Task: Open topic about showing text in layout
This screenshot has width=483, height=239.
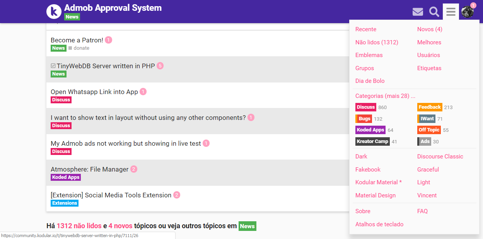Action: [148, 118]
